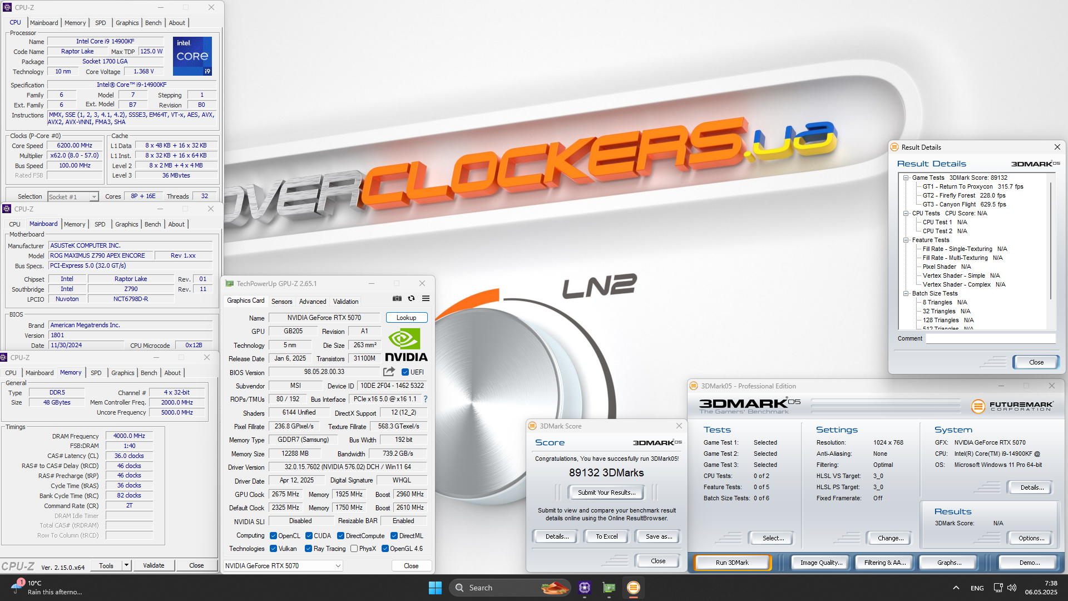Click the taskbar search highlight image
Image resolution: width=1068 pixels, height=601 pixels.
555,588
